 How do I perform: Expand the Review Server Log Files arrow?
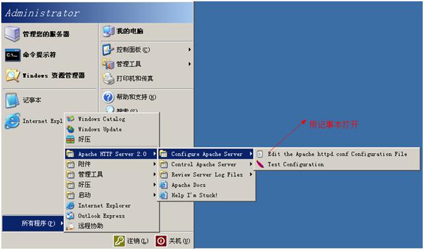[x=251, y=174]
